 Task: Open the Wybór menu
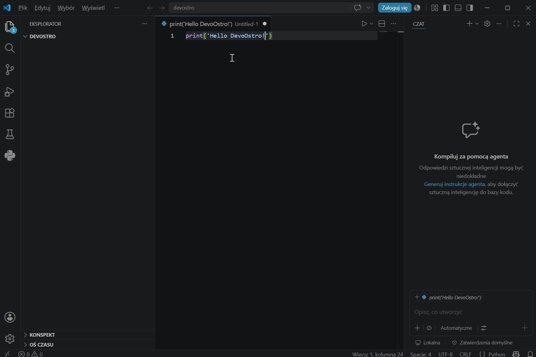point(66,8)
